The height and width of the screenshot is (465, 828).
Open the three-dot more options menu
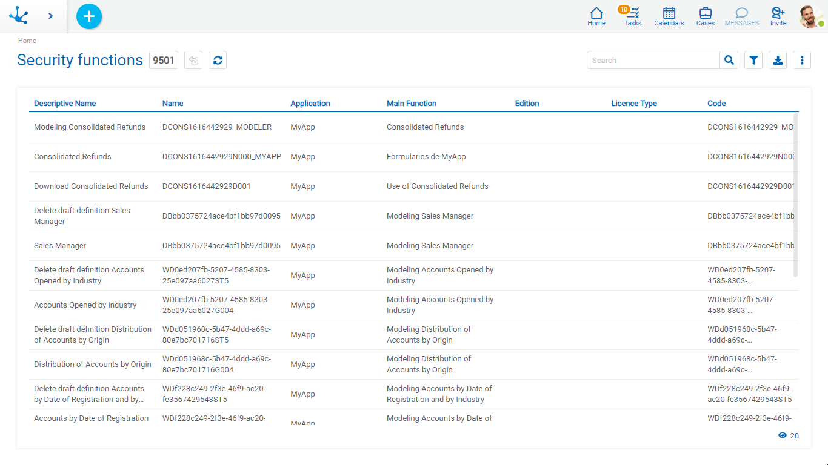pyautogui.click(x=802, y=60)
